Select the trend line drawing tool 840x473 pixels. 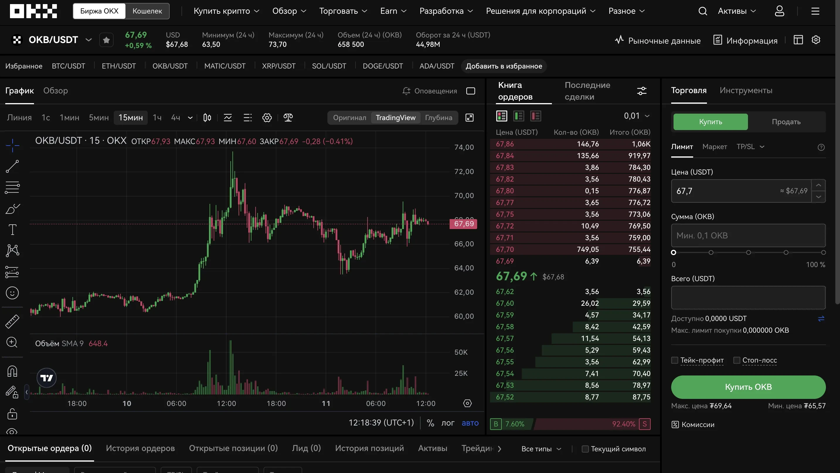click(12, 166)
